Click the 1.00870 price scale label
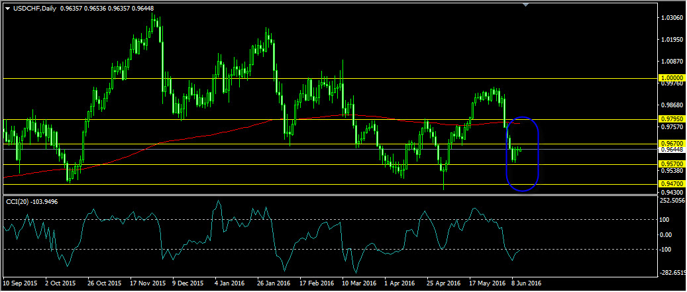The height and width of the screenshot is (292, 687). (x=672, y=62)
